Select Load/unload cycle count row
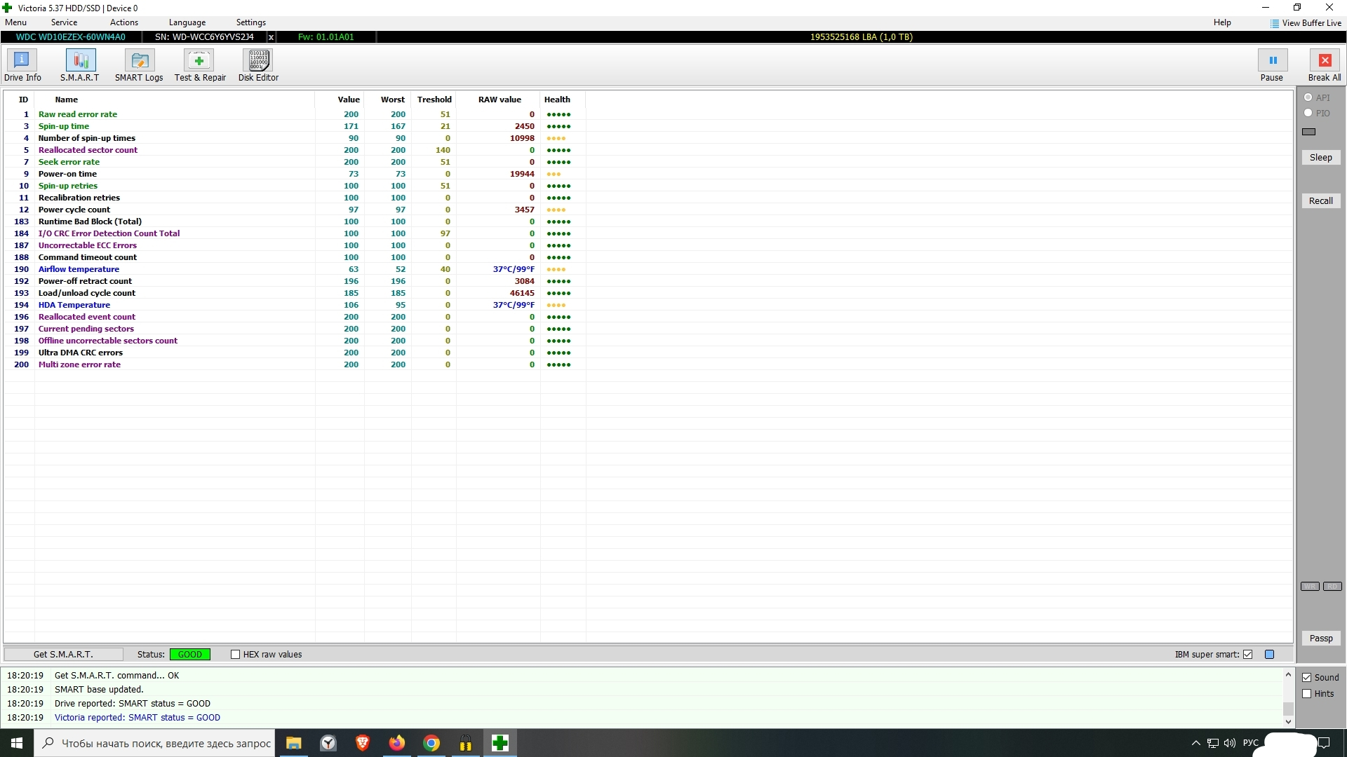 295,293
